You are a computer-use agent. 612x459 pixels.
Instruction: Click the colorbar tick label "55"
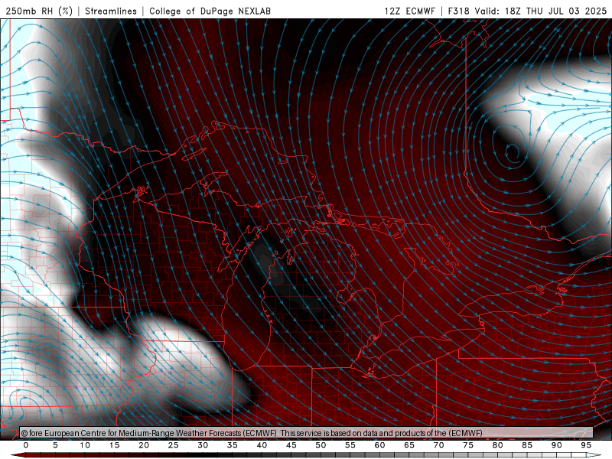350,445
